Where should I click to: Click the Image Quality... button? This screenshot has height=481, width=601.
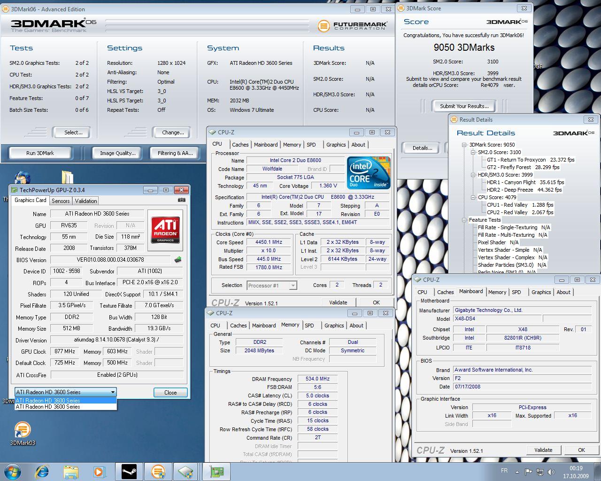pyautogui.click(x=117, y=153)
